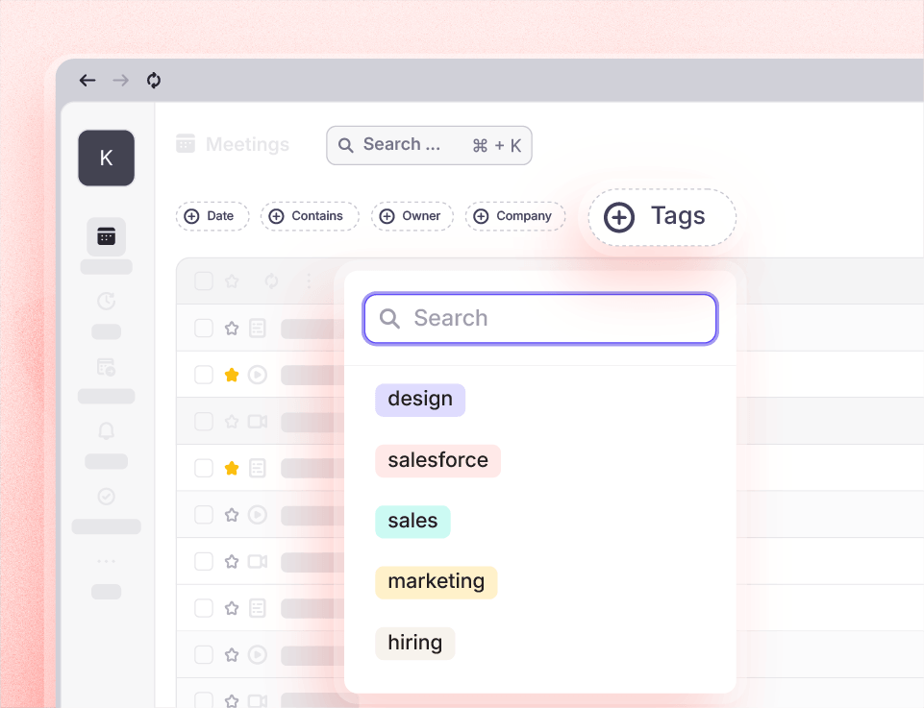Open the Company filter dropdown
Image resolution: width=924 pixels, height=708 pixels.
pyautogui.click(x=515, y=216)
